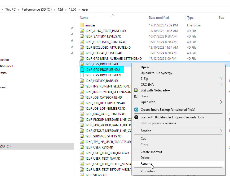Navigate to the 15.00 breadcrumb folder
Image resolution: width=230 pixels, height=176 pixels.
tap(72, 10)
